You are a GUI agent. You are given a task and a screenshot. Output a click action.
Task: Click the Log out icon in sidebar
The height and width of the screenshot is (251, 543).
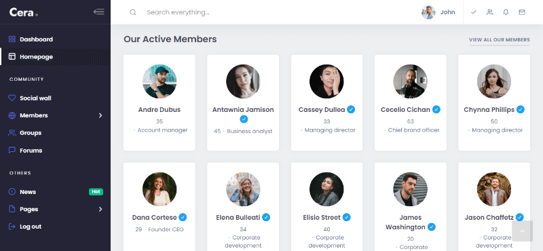click(x=12, y=227)
